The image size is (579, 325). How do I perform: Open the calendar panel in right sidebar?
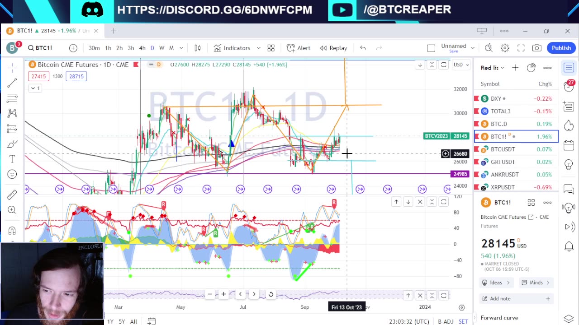[x=569, y=145]
